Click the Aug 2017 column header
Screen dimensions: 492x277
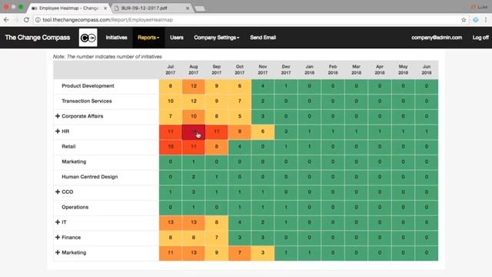[194, 70]
